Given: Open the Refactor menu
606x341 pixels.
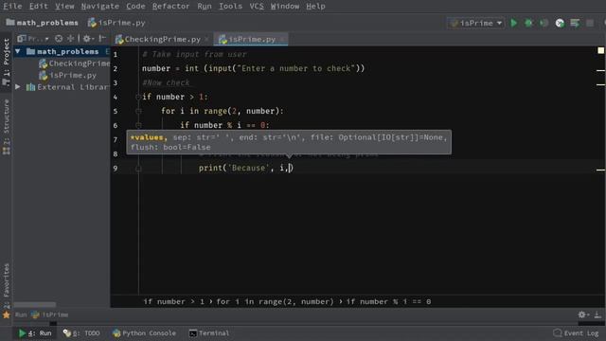Looking at the screenshot, I should click(x=170, y=7).
